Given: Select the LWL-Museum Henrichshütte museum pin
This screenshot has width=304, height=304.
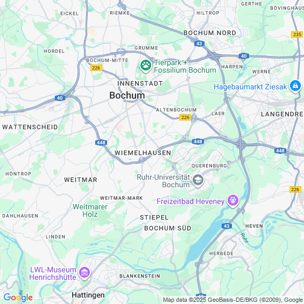Looking at the screenshot, I should click(84, 273).
